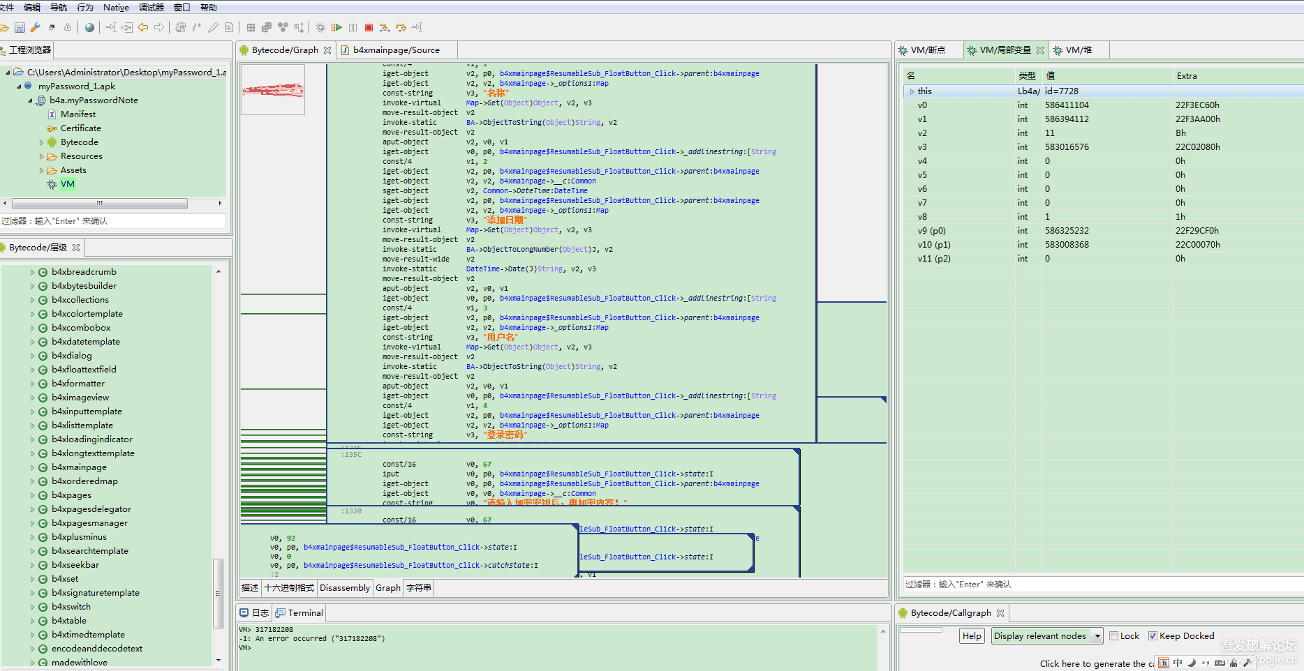Click the Save project toolbar icon
The image size is (1304, 671).
[x=20, y=27]
